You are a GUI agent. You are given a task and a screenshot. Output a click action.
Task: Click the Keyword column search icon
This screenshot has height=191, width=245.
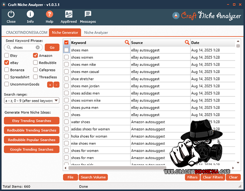pos(127,43)
